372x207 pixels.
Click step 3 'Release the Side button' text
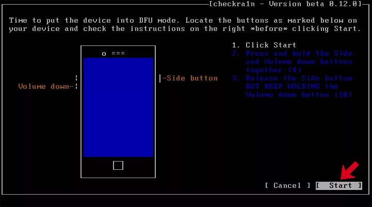(x=299, y=78)
